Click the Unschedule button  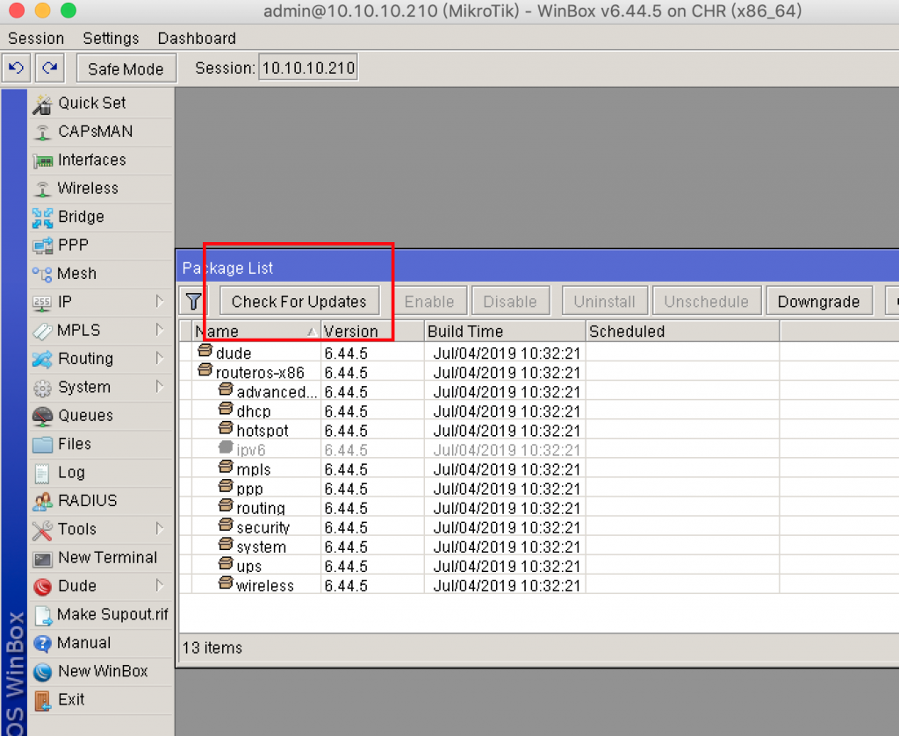(x=706, y=301)
